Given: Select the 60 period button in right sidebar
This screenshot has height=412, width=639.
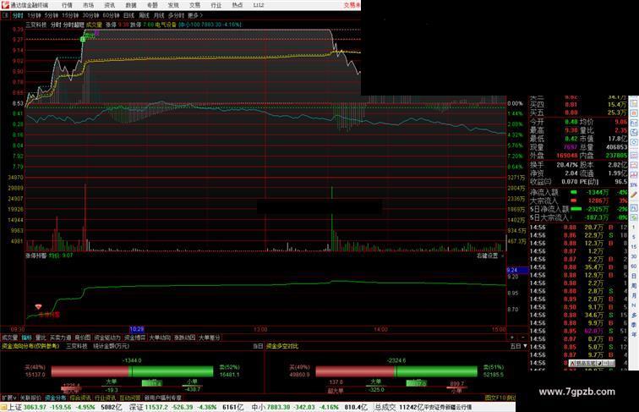Looking at the screenshot, I should (634, 266).
